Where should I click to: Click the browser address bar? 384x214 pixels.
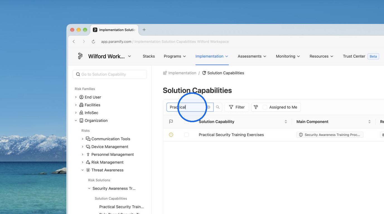(x=165, y=41)
